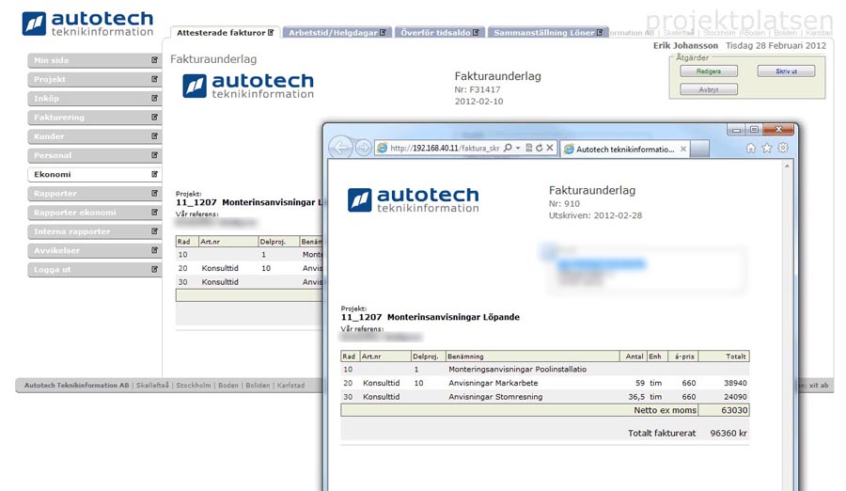The image size is (846, 491).
Task: Click popup scrollbar up arrow
Action: pos(787,166)
